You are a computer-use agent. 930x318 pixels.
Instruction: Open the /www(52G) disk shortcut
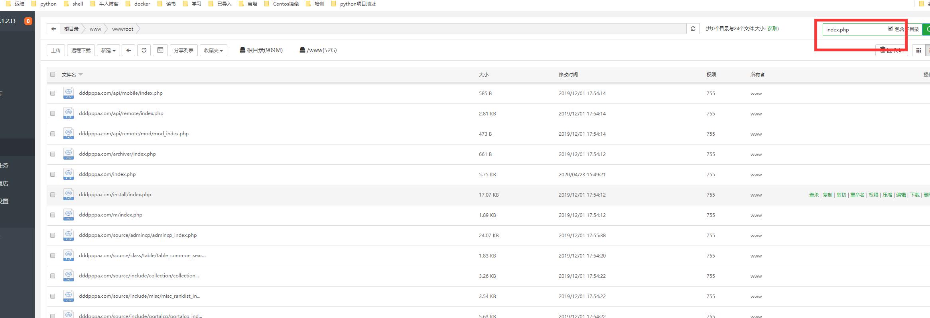point(318,50)
